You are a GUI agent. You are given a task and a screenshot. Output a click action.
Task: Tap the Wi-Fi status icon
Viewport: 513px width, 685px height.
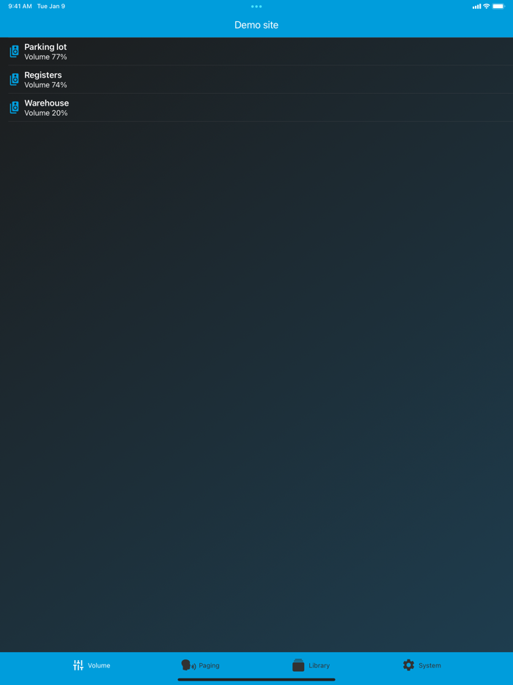click(x=487, y=6)
